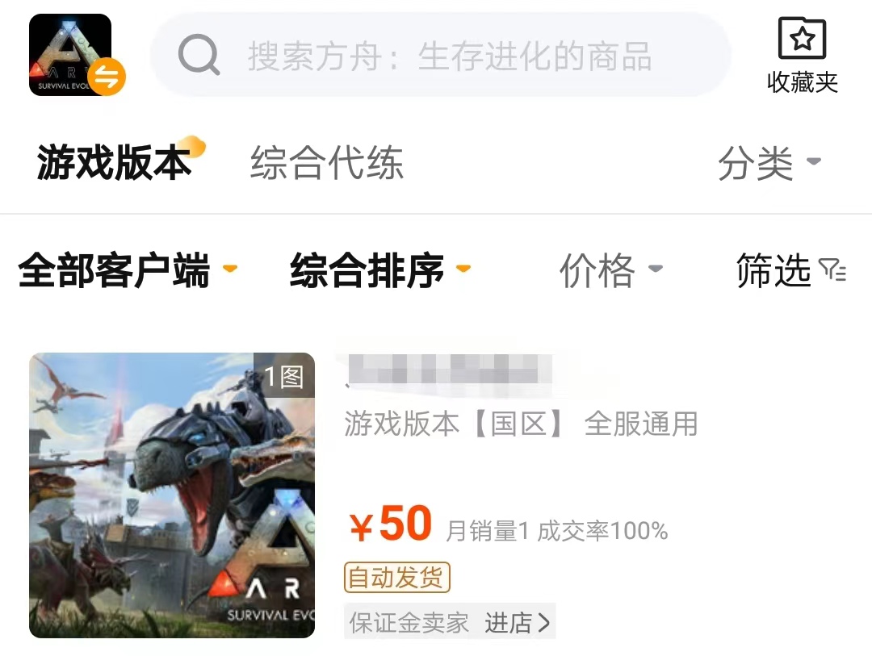Search ARK Survival Evolved products field
The image size is (872, 656).
coord(441,55)
